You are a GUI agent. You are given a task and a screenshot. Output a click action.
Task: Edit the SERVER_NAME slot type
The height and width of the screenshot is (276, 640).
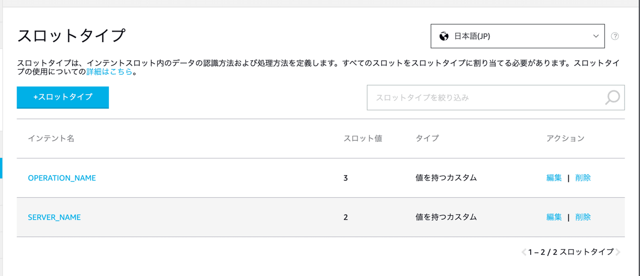(x=554, y=217)
